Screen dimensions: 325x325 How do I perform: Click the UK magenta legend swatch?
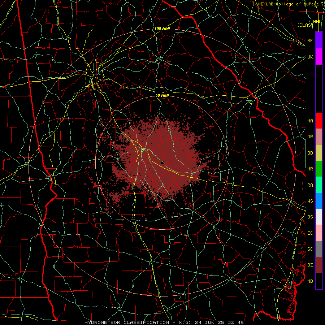tap(319, 57)
